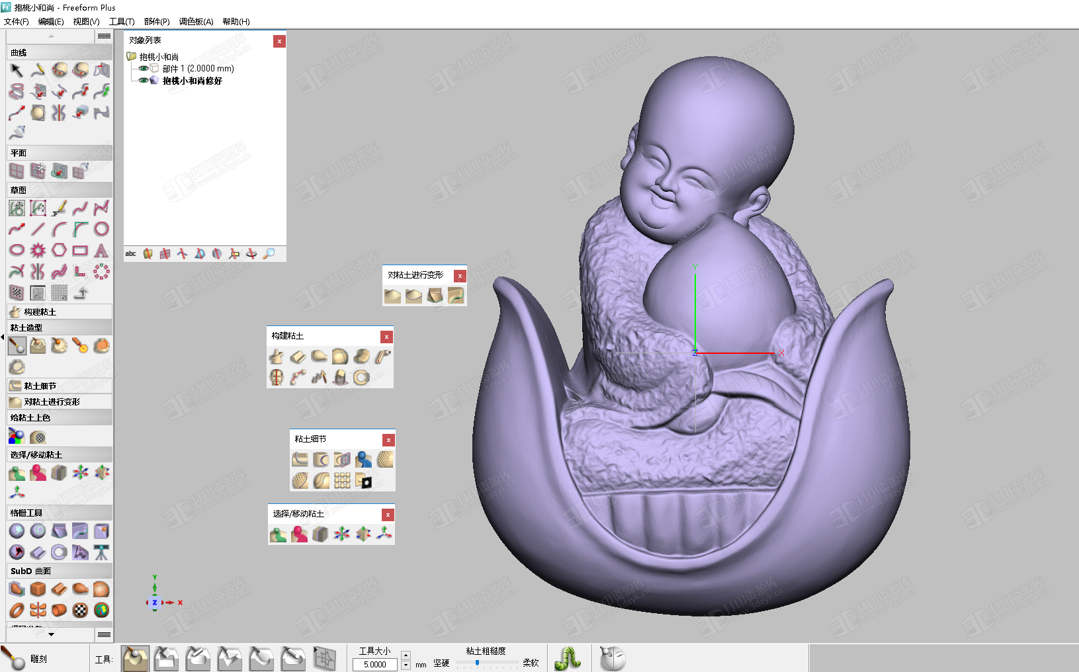The image size is (1079, 672).
Task: Choose the head mirror icon in floating 构建粘土 panel
Action: click(x=277, y=378)
